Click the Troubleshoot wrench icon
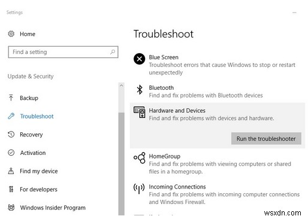Viewport: 308px width, 219px height. click(11, 116)
